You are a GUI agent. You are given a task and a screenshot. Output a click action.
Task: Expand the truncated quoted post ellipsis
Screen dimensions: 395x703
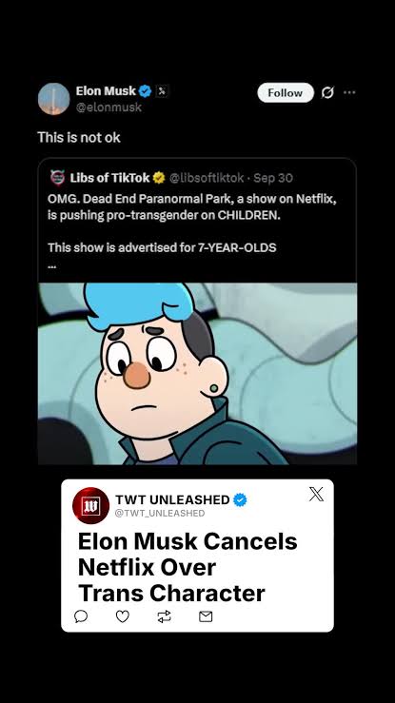[x=52, y=265]
